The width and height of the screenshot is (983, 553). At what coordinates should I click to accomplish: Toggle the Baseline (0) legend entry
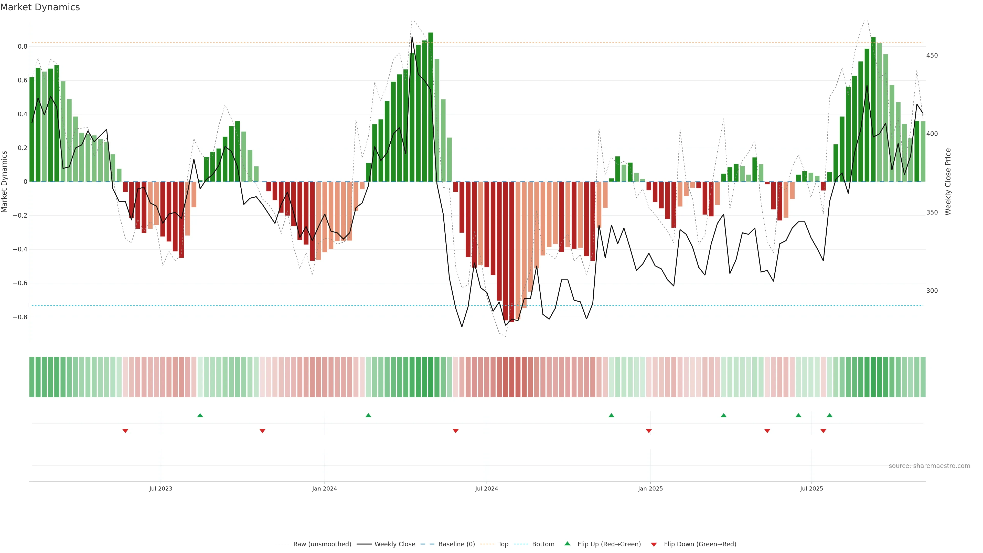pyautogui.click(x=456, y=544)
